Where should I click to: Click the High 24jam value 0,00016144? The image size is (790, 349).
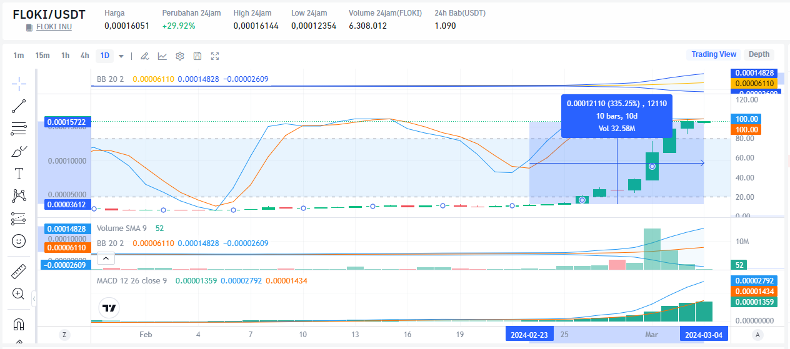(256, 26)
